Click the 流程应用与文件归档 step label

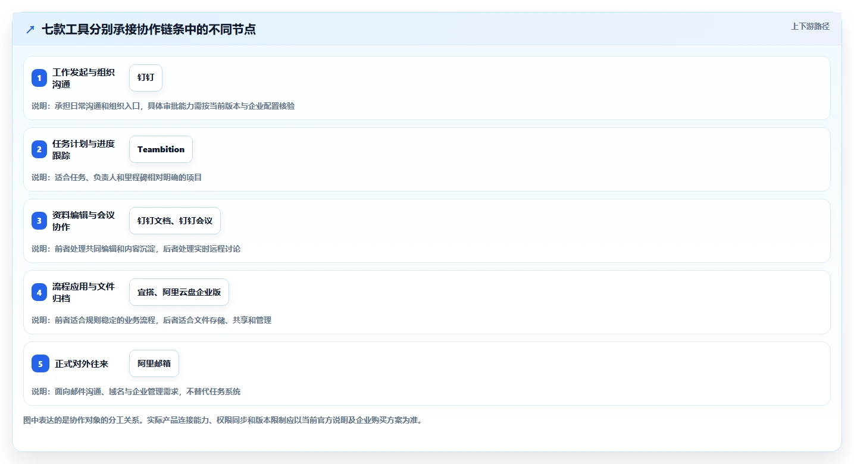[x=83, y=292]
